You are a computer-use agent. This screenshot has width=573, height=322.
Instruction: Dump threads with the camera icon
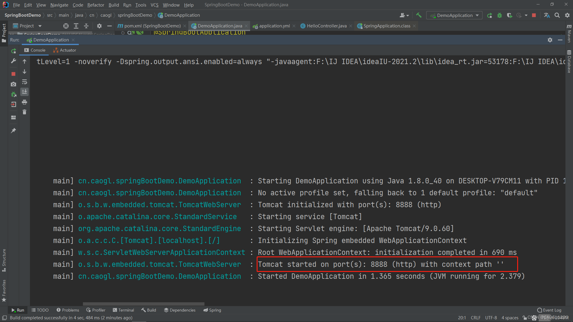[13, 84]
